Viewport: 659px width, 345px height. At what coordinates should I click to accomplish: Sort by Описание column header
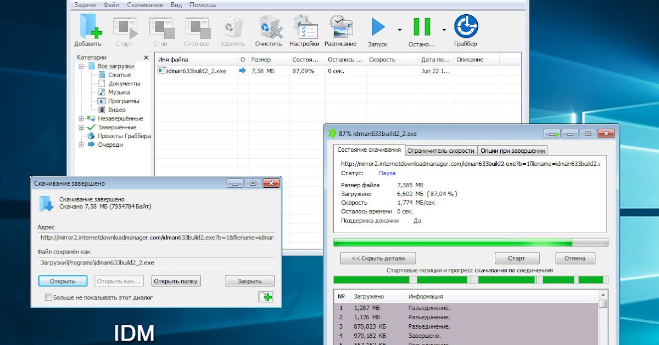coord(477,60)
